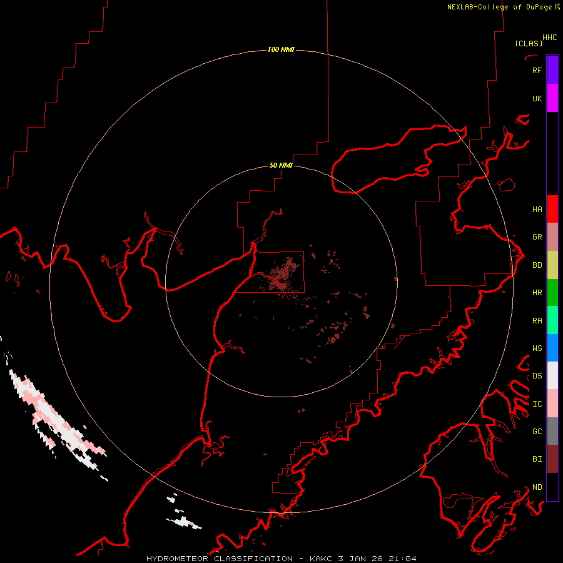The width and height of the screenshot is (563, 563).
Task: Click the 'RF' legend label
Action: [x=537, y=71]
